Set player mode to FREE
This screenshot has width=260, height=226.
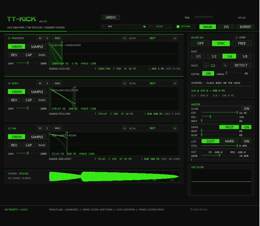(242, 43)
